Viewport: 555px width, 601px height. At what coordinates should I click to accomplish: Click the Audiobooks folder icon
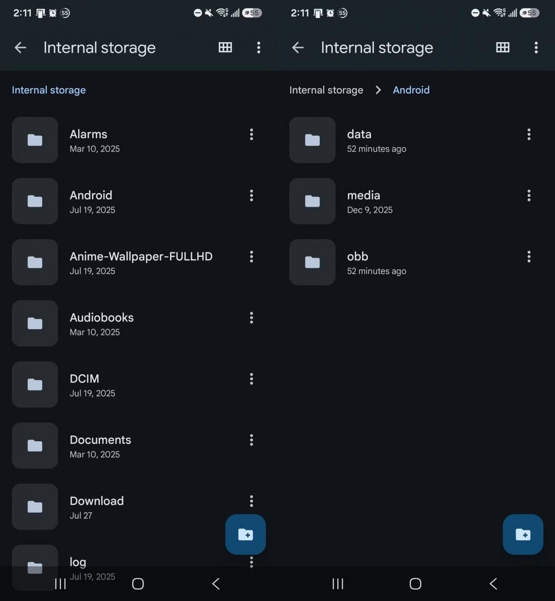pos(35,323)
